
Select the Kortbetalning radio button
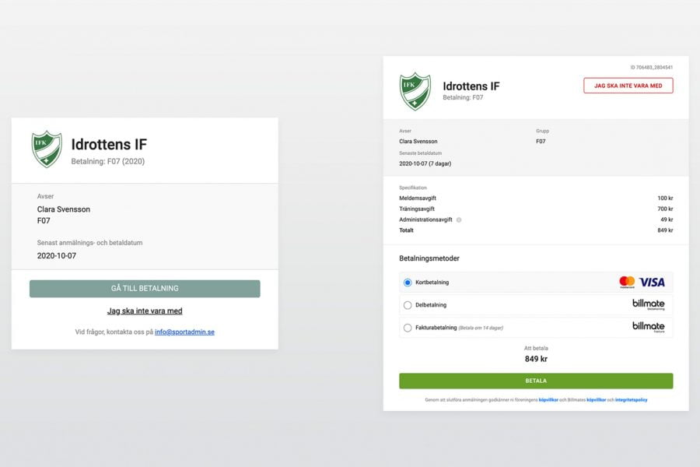[x=408, y=283]
